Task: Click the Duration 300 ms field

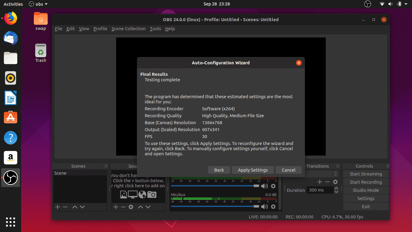Action: pyautogui.click(x=320, y=190)
